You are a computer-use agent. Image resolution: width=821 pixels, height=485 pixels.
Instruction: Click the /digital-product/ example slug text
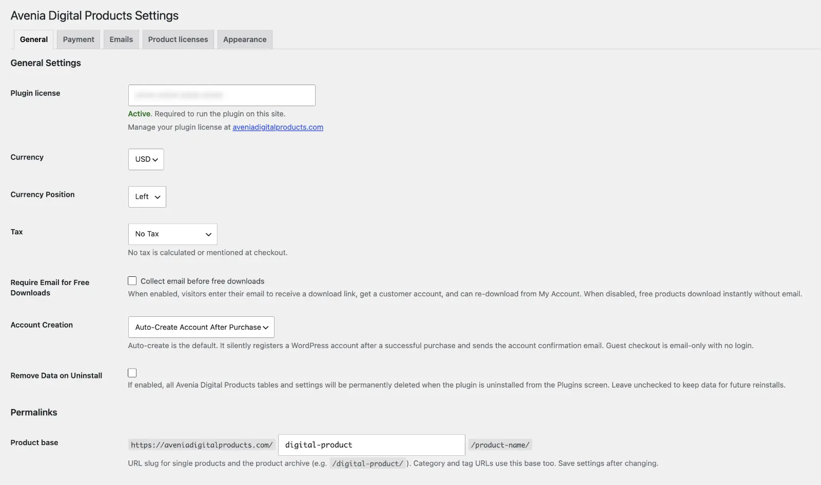368,463
